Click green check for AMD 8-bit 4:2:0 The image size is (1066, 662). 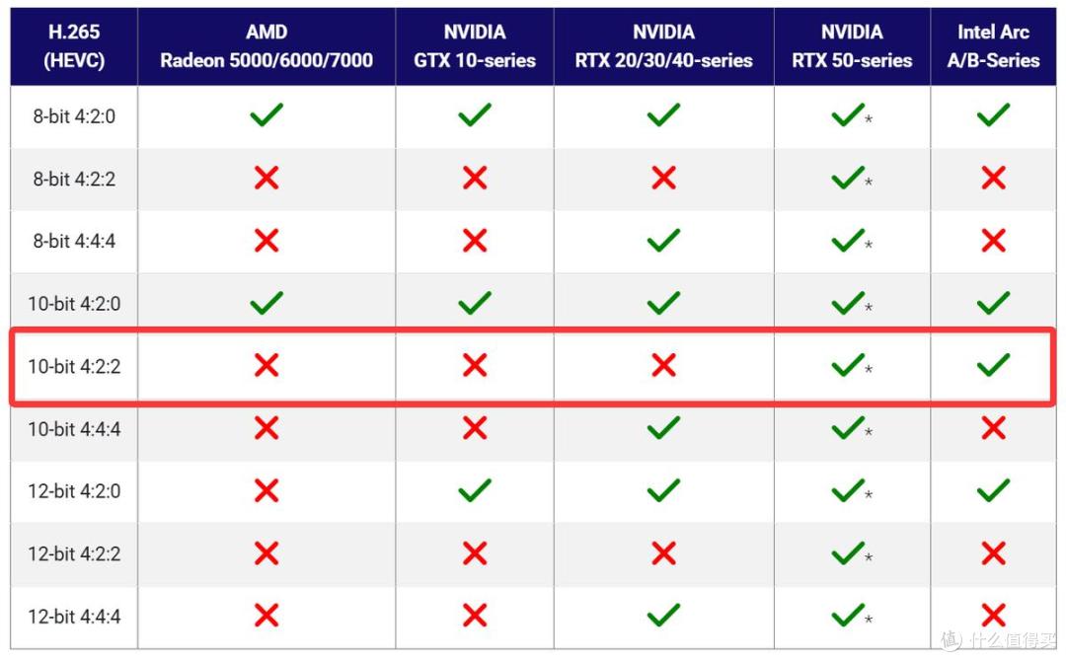click(x=266, y=114)
